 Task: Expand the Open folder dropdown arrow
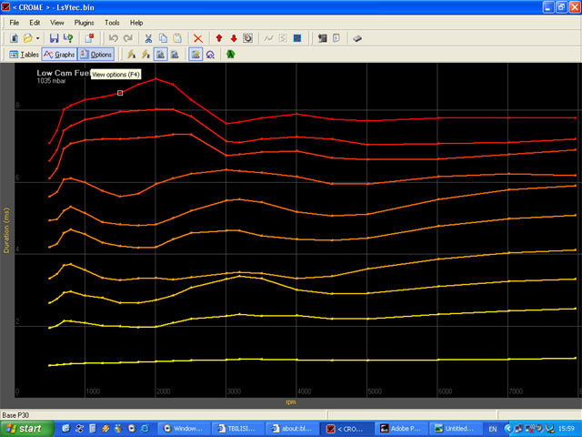[x=38, y=38]
